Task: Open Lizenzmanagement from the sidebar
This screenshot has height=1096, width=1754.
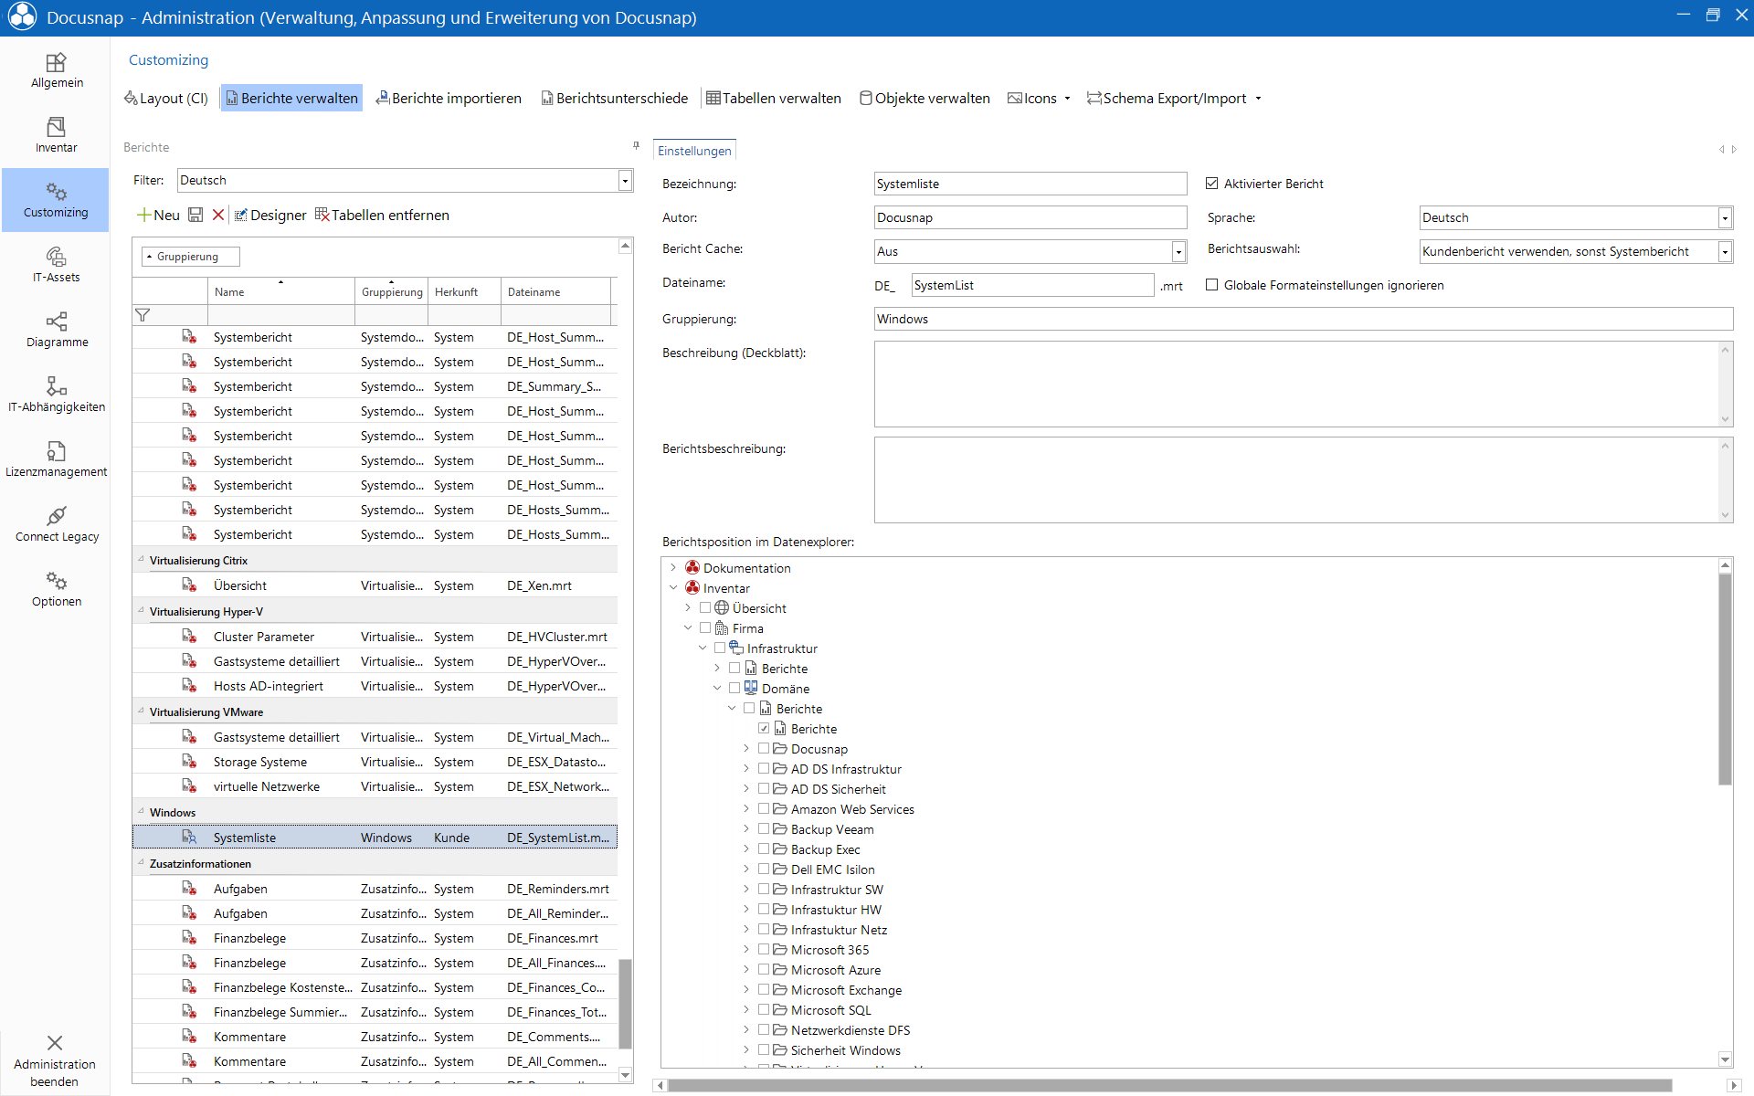Action: tap(56, 459)
